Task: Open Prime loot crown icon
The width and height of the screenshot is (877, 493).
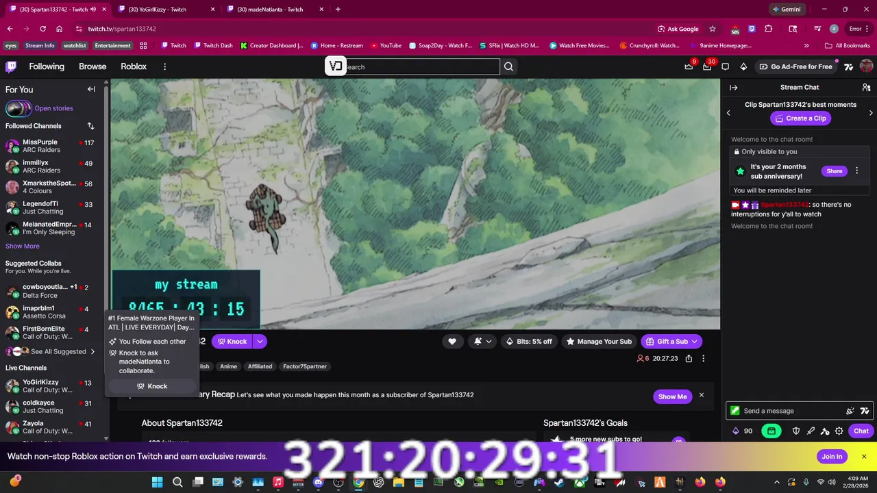Action: coord(689,66)
